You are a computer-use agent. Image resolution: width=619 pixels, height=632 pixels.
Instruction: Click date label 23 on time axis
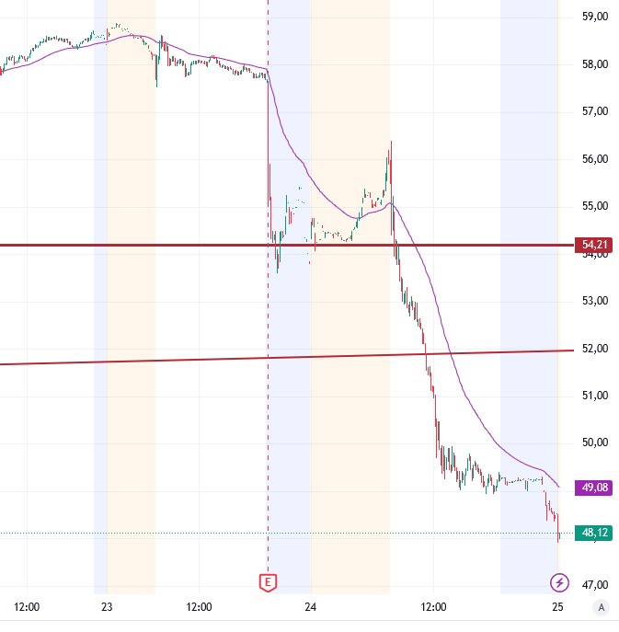[107, 607]
